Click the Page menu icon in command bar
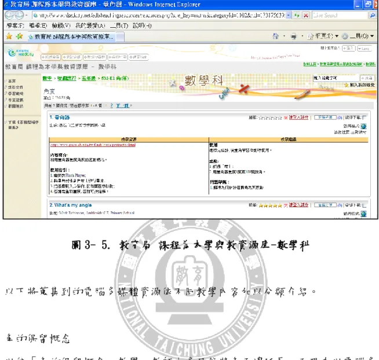Viewport: 379px width, 360px height. click(310, 36)
